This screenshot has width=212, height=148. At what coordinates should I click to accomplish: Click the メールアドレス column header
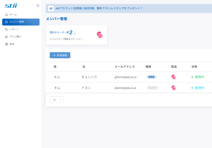pos(125,67)
